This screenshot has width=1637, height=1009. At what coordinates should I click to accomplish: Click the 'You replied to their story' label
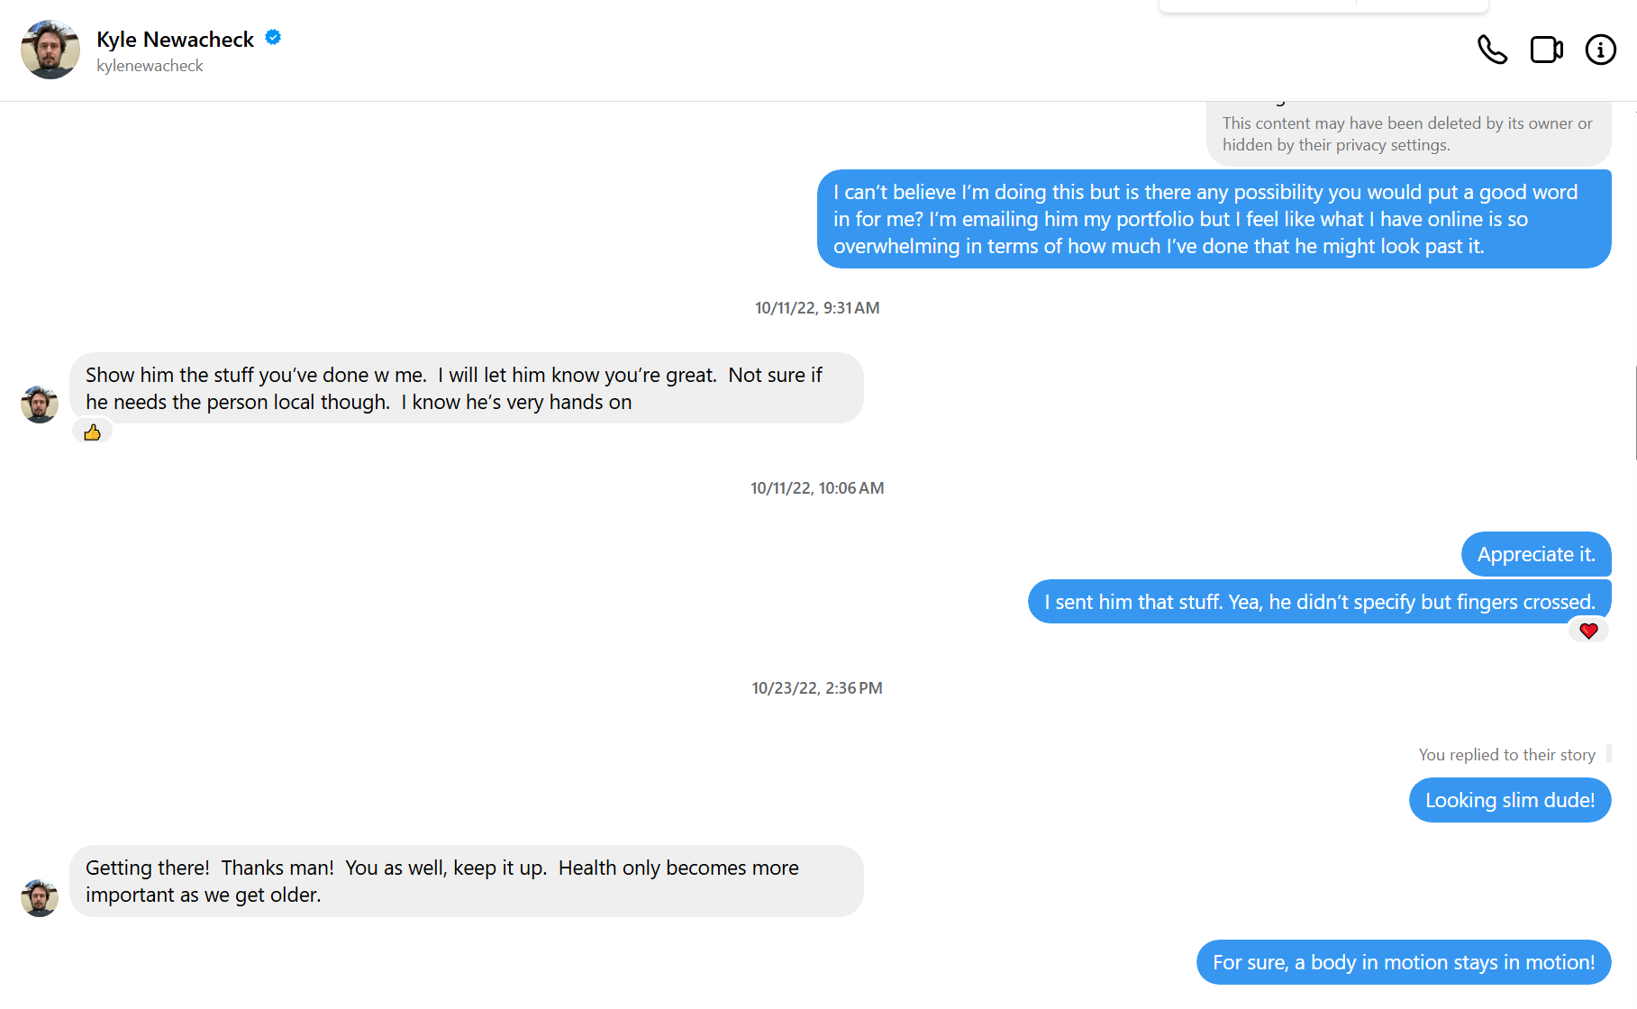coord(1506,755)
